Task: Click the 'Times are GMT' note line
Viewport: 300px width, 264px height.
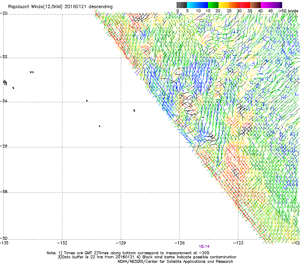Action: pyautogui.click(x=128, y=253)
